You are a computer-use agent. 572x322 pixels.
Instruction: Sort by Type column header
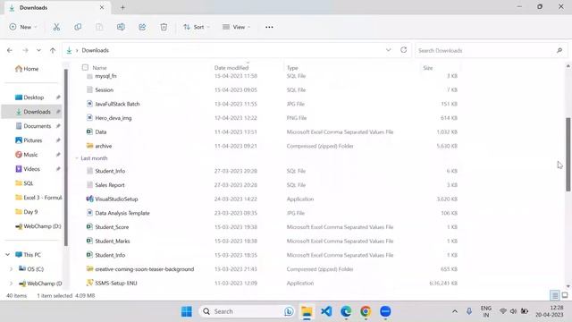tap(292, 68)
